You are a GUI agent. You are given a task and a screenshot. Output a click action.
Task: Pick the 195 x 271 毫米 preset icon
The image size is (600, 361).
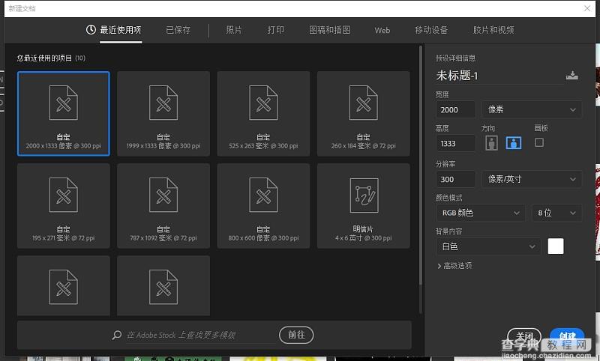[64, 195]
